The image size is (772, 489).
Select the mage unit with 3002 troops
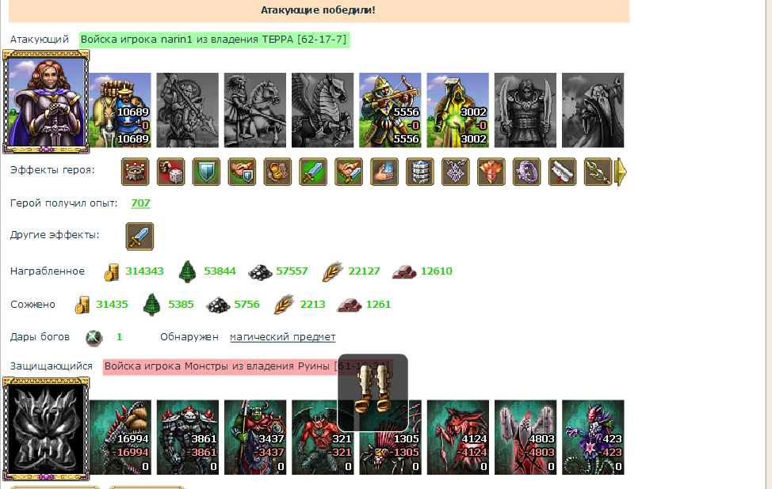pyautogui.click(x=457, y=110)
